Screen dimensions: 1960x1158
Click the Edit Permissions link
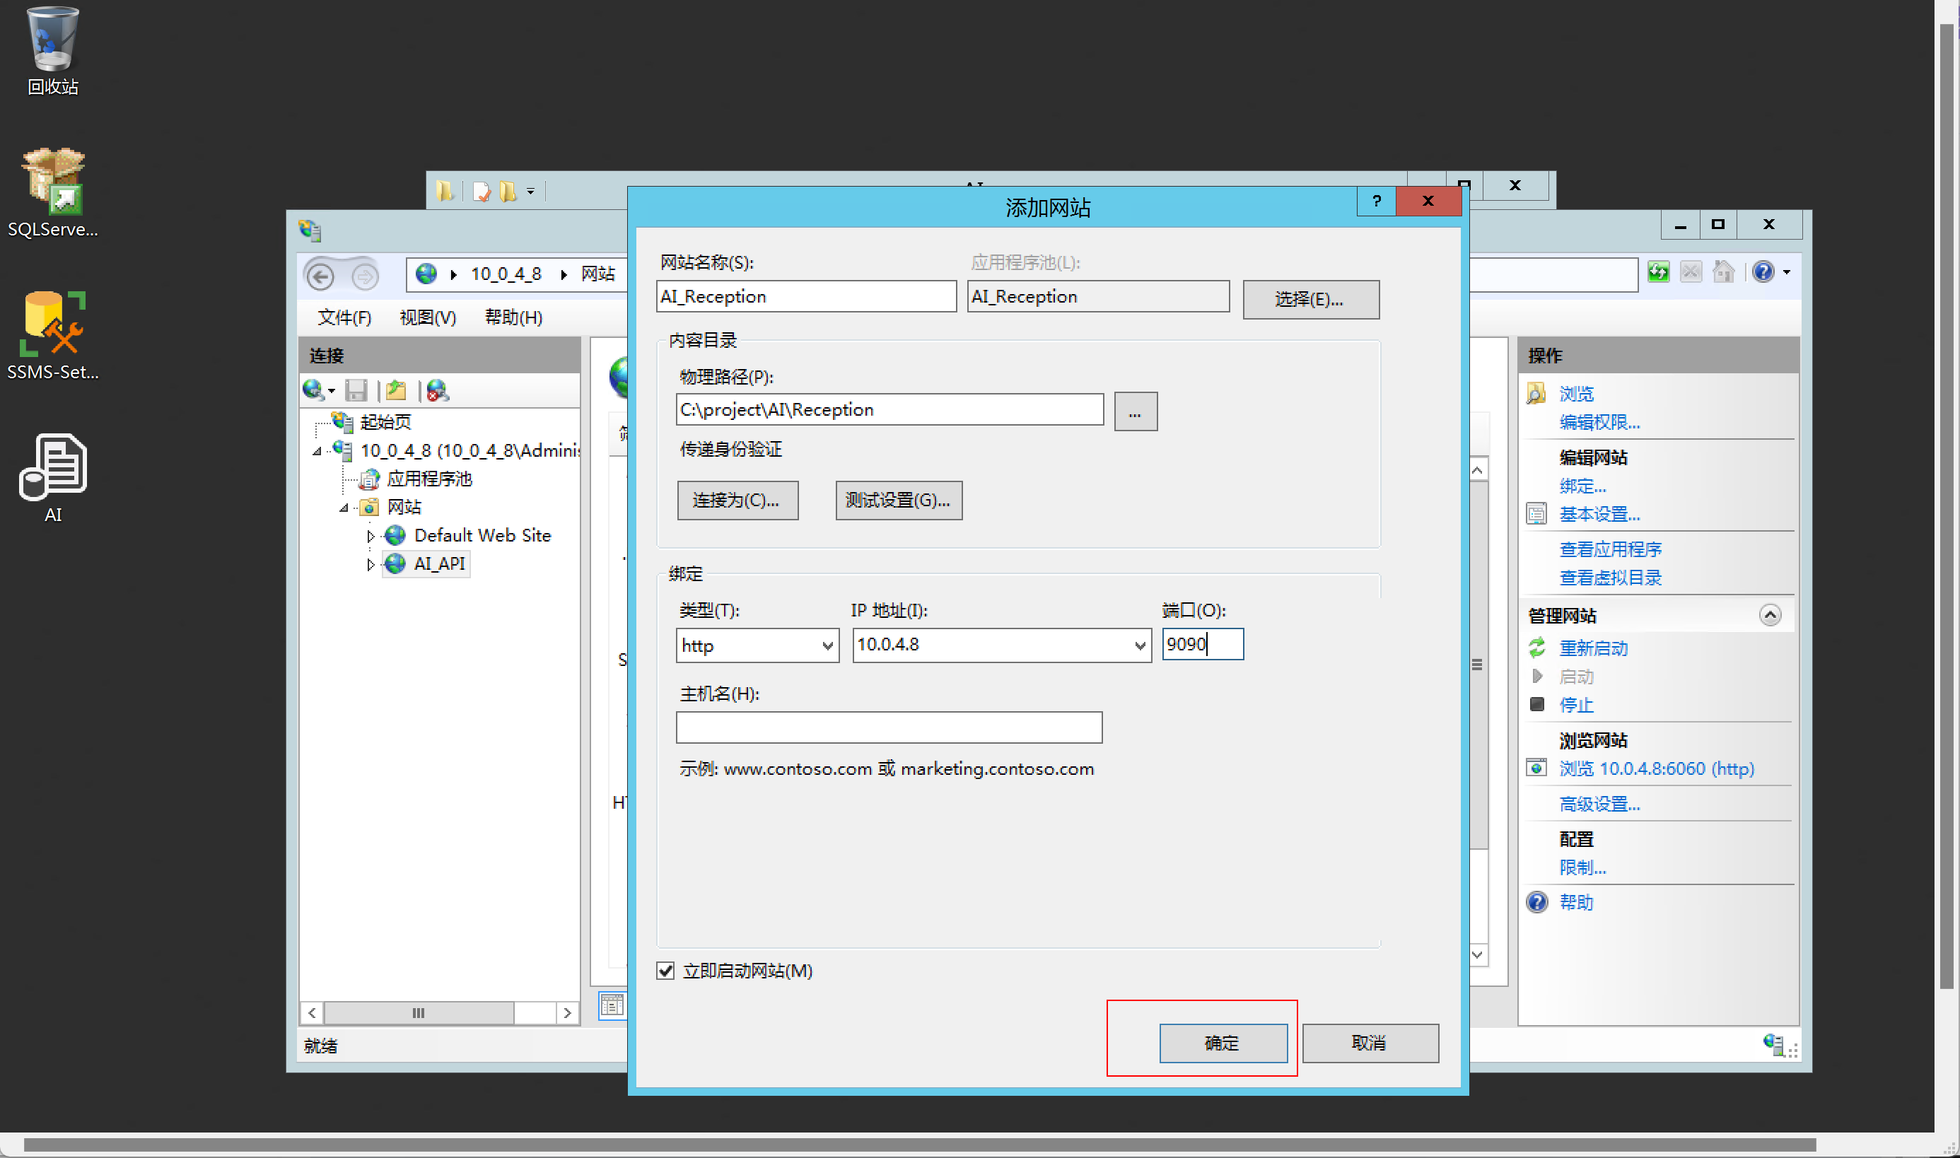(x=1599, y=422)
